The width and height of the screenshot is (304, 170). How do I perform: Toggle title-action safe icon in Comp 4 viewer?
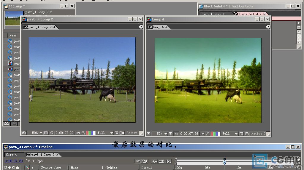tap(170, 134)
